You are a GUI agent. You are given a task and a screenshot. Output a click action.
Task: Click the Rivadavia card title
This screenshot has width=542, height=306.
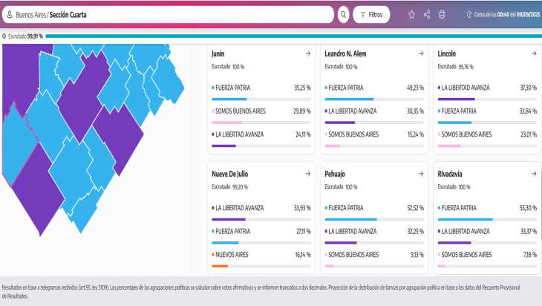tap(450, 174)
